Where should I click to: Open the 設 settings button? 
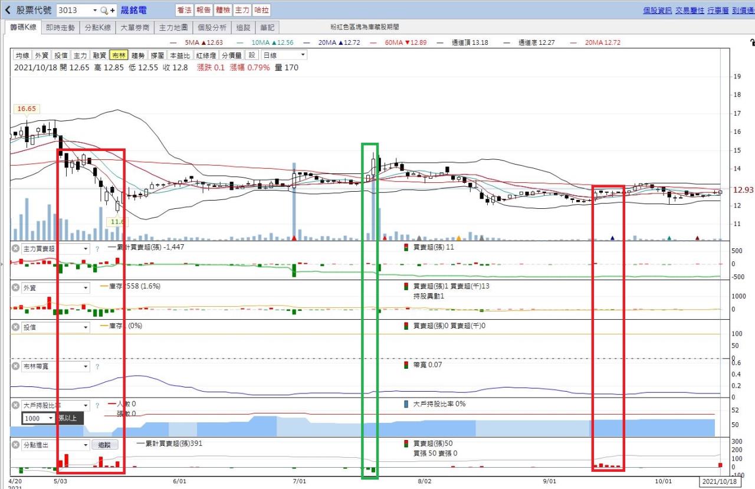click(252, 55)
